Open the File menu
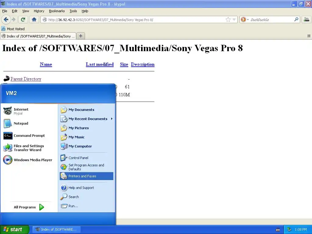The width and height of the screenshot is (312, 234). (5, 11)
